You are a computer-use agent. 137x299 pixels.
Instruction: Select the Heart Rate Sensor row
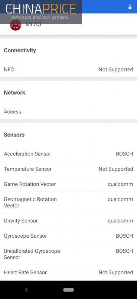pos(68,272)
